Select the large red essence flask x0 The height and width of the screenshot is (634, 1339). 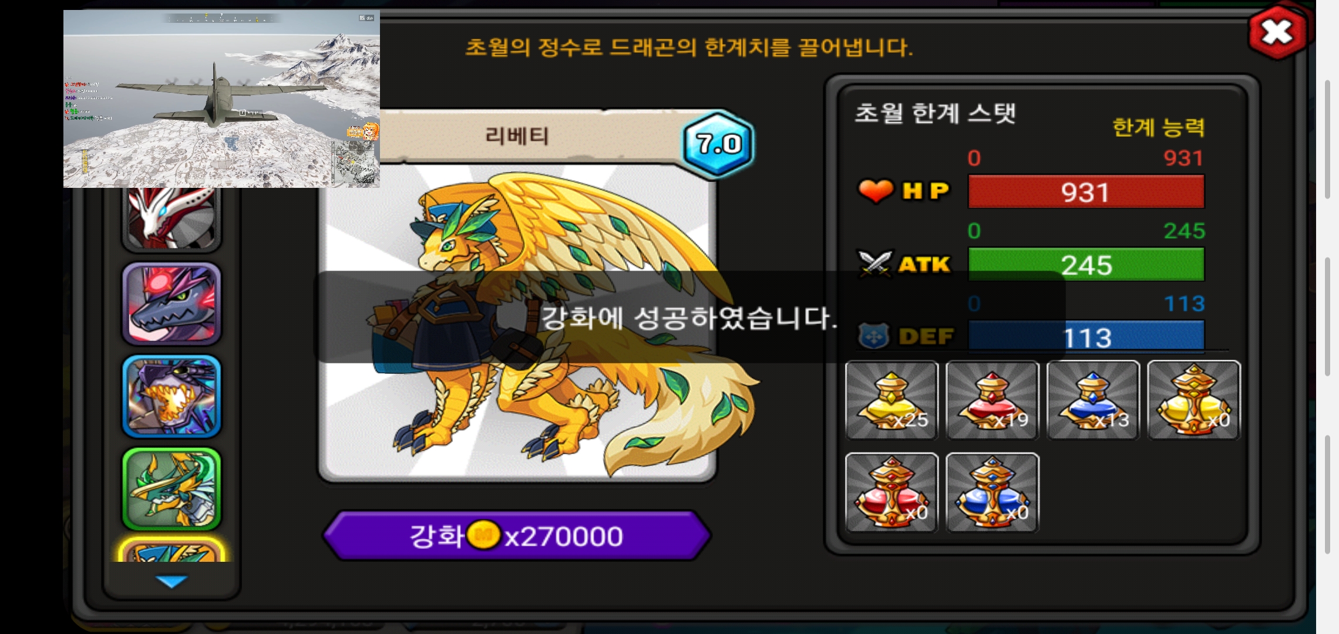pyautogui.click(x=891, y=493)
